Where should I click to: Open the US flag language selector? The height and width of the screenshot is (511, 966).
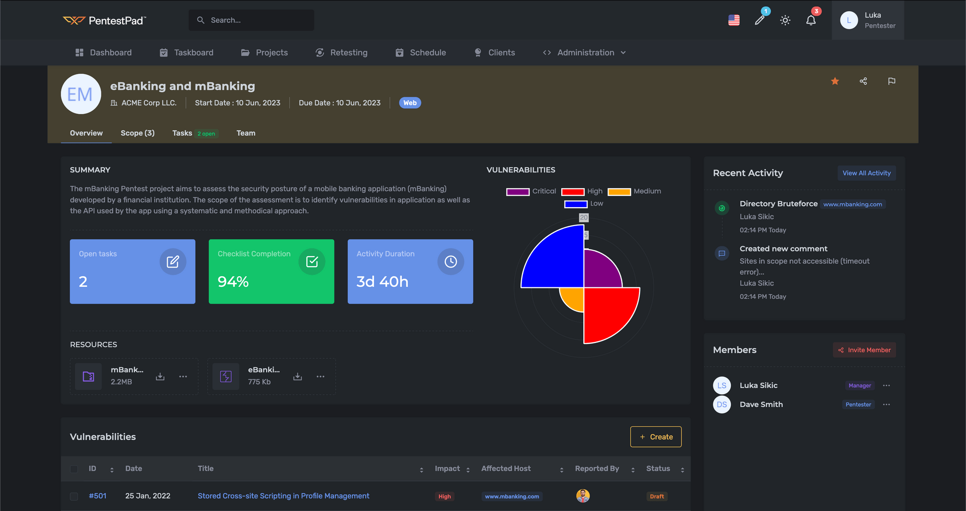click(734, 20)
